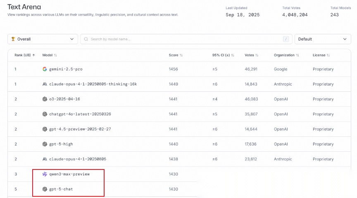Click sort arrows next to Score header
This screenshot has width=357, height=198.
point(181,55)
